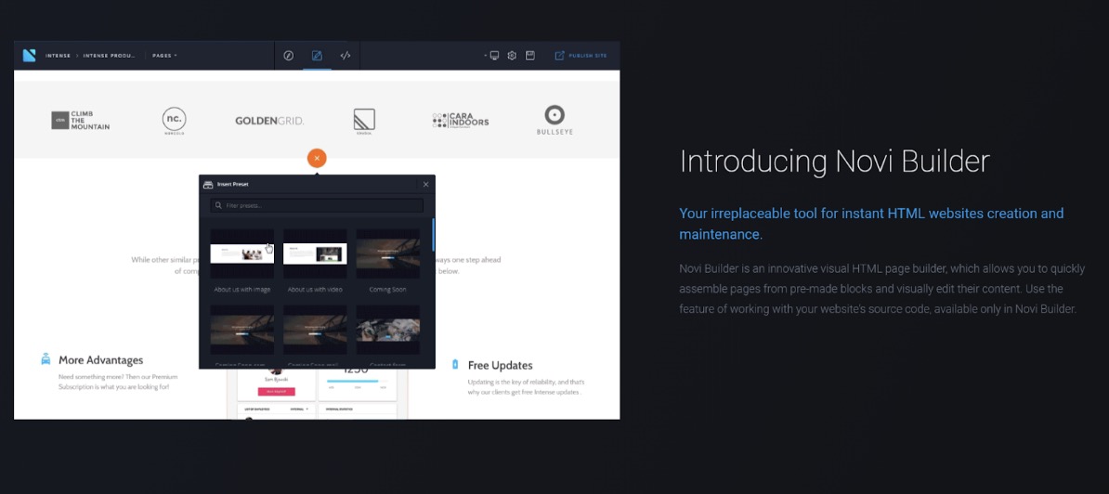Click the Cara Indoors logo
Screen dimensions: 1109x494
461,121
